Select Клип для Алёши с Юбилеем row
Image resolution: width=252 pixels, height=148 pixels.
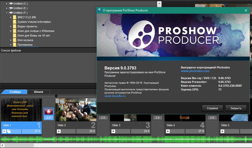[x=36, y=31]
